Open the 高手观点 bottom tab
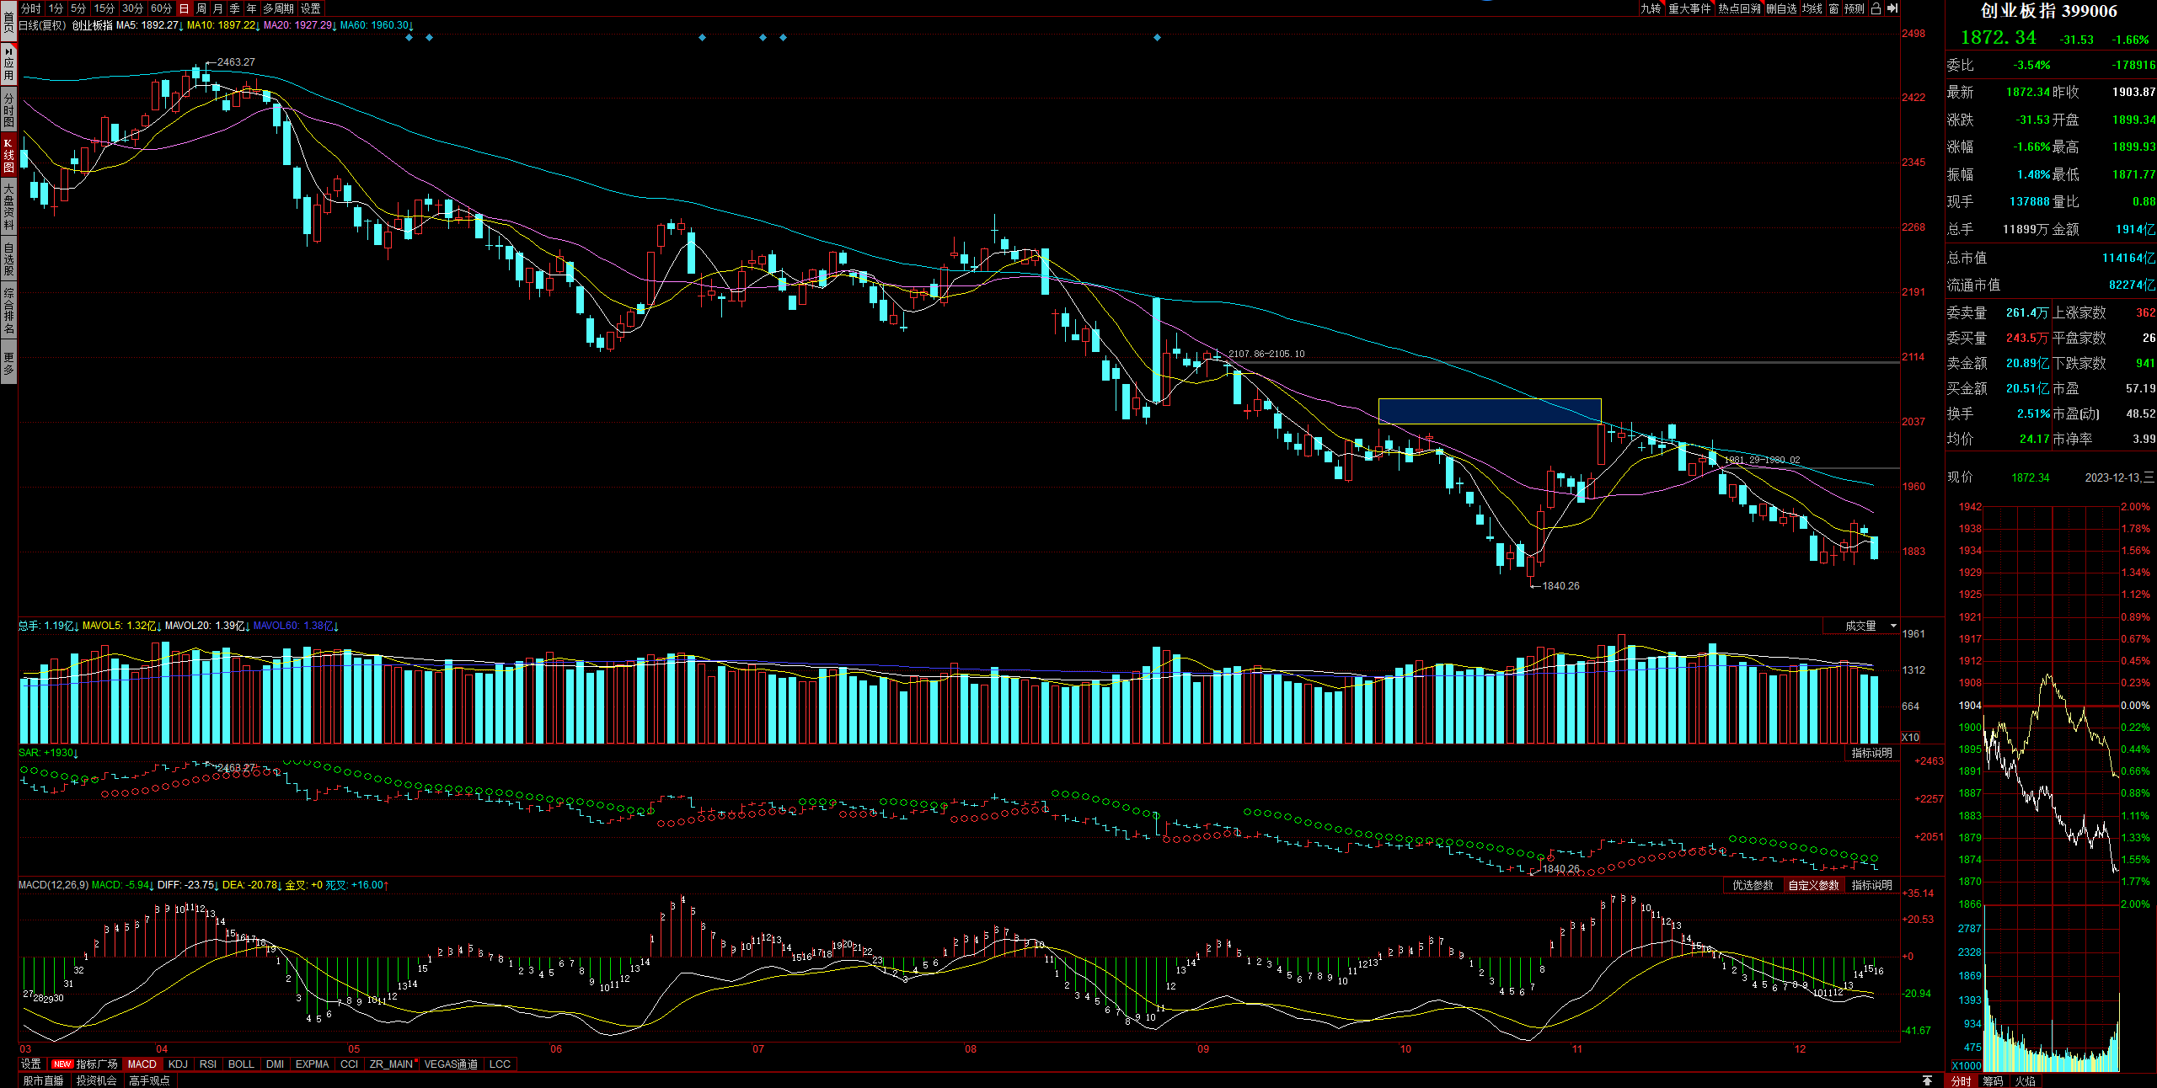 (149, 1080)
